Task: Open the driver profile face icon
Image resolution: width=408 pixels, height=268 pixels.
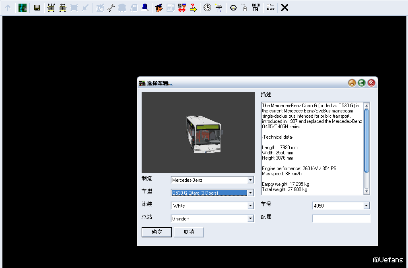Action: [159, 8]
